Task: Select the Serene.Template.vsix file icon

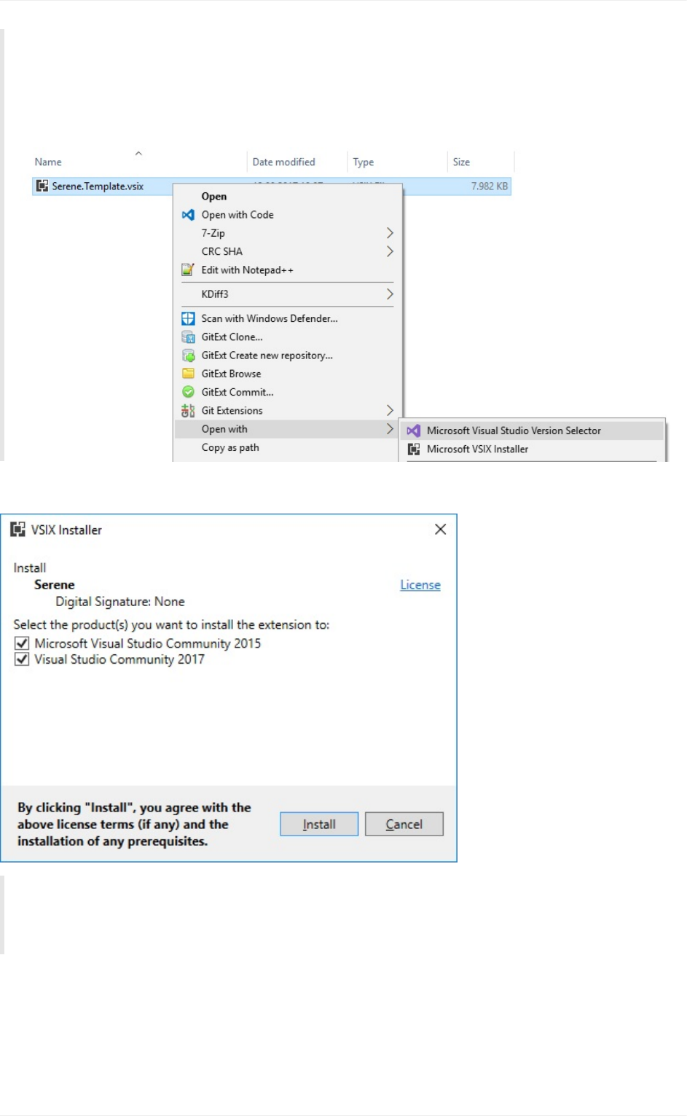Action: click(42, 186)
